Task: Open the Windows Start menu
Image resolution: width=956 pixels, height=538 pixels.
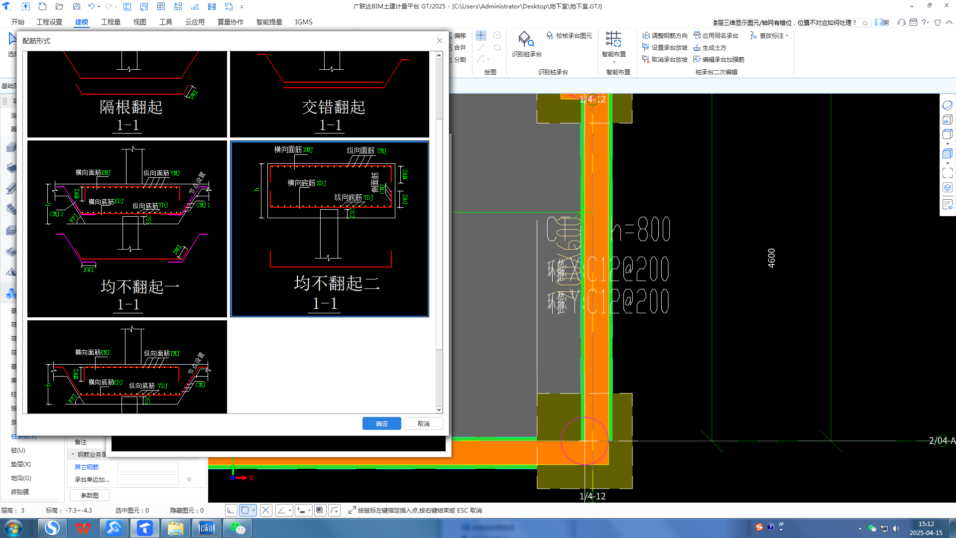Action: tap(13, 528)
